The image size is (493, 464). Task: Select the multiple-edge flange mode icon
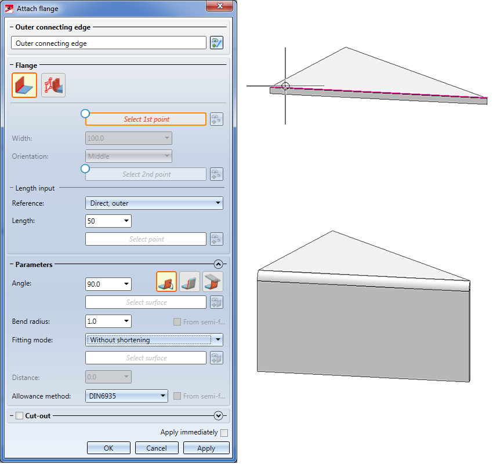[53, 85]
